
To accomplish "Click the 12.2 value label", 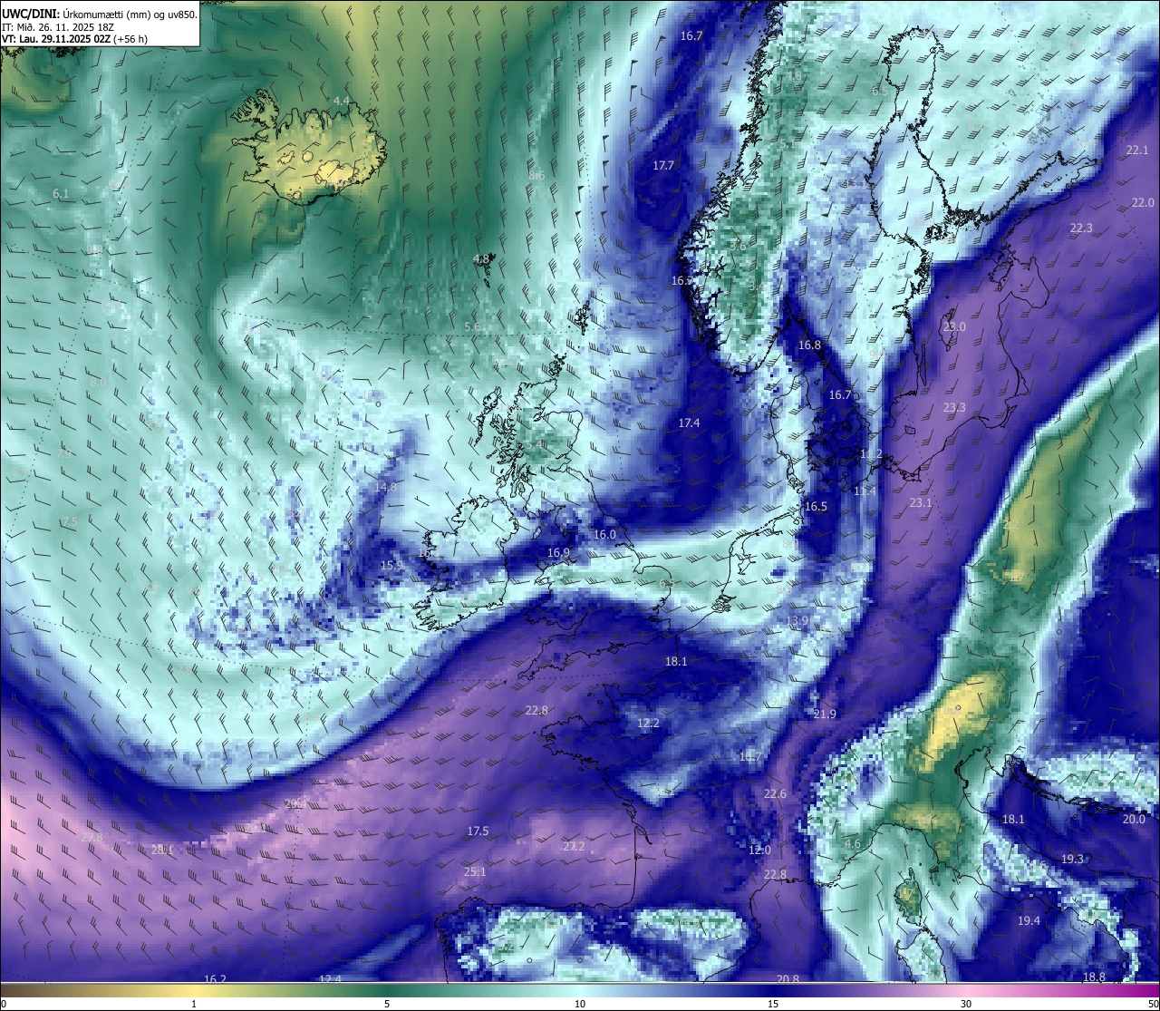I will 648,724.
